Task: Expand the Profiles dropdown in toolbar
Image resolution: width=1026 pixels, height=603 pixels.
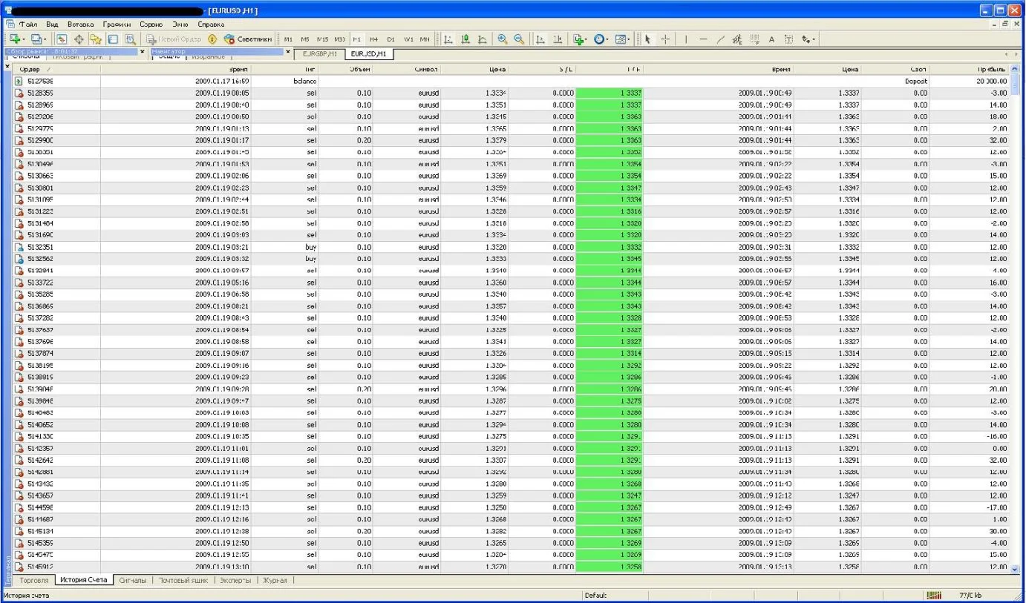Action: (45, 39)
